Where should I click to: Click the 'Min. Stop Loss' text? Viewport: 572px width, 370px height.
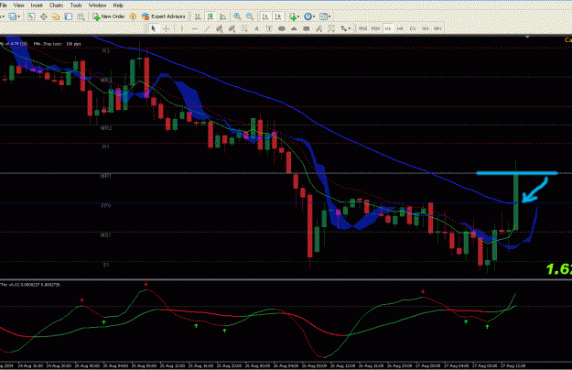[49, 44]
